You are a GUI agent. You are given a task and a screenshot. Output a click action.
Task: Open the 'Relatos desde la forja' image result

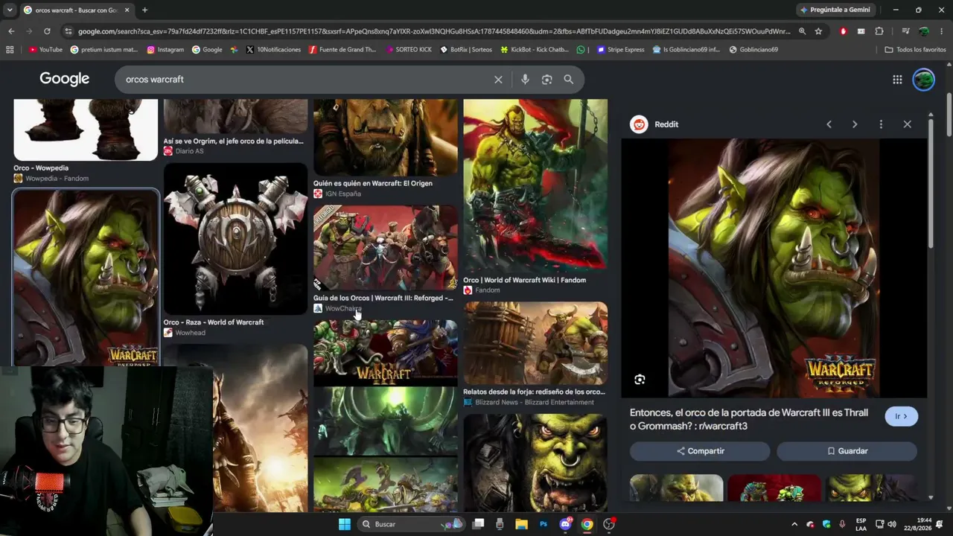[535, 343]
